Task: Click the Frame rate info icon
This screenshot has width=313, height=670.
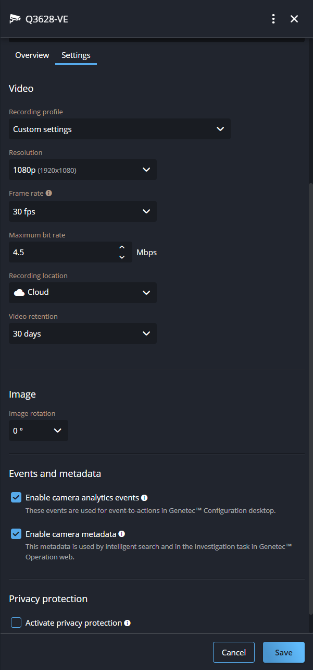Action: click(49, 193)
